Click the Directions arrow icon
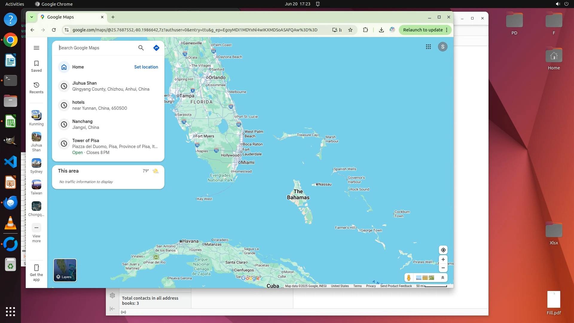This screenshot has height=323, width=574. point(156,48)
